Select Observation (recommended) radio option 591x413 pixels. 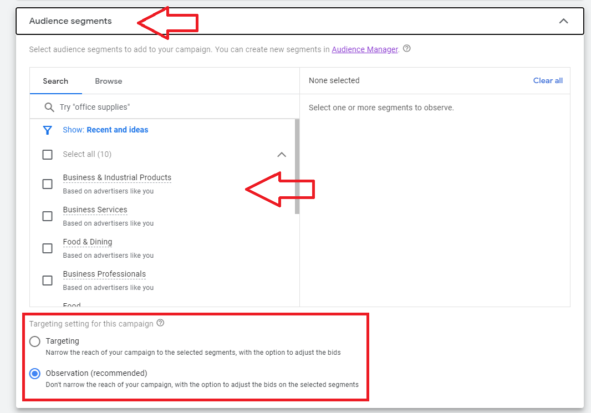pyautogui.click(x=35, y=374)
